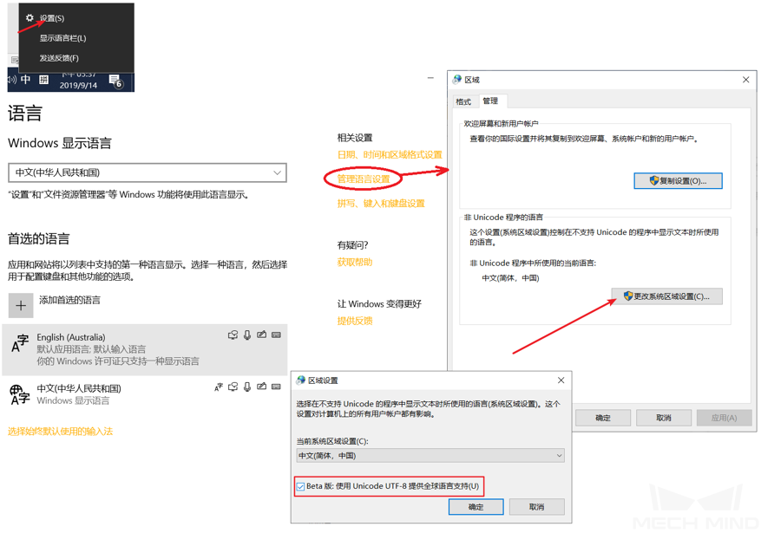Expand 当前系统区域设置 combo box

pos(430,456)
